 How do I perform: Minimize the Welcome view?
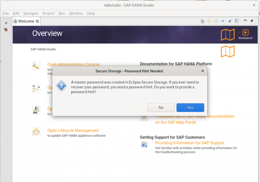[x=245, y=20]
